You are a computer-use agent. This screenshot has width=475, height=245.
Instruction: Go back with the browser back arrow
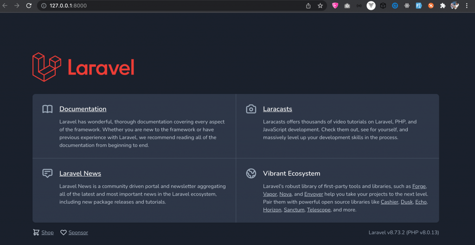(5, 6)
